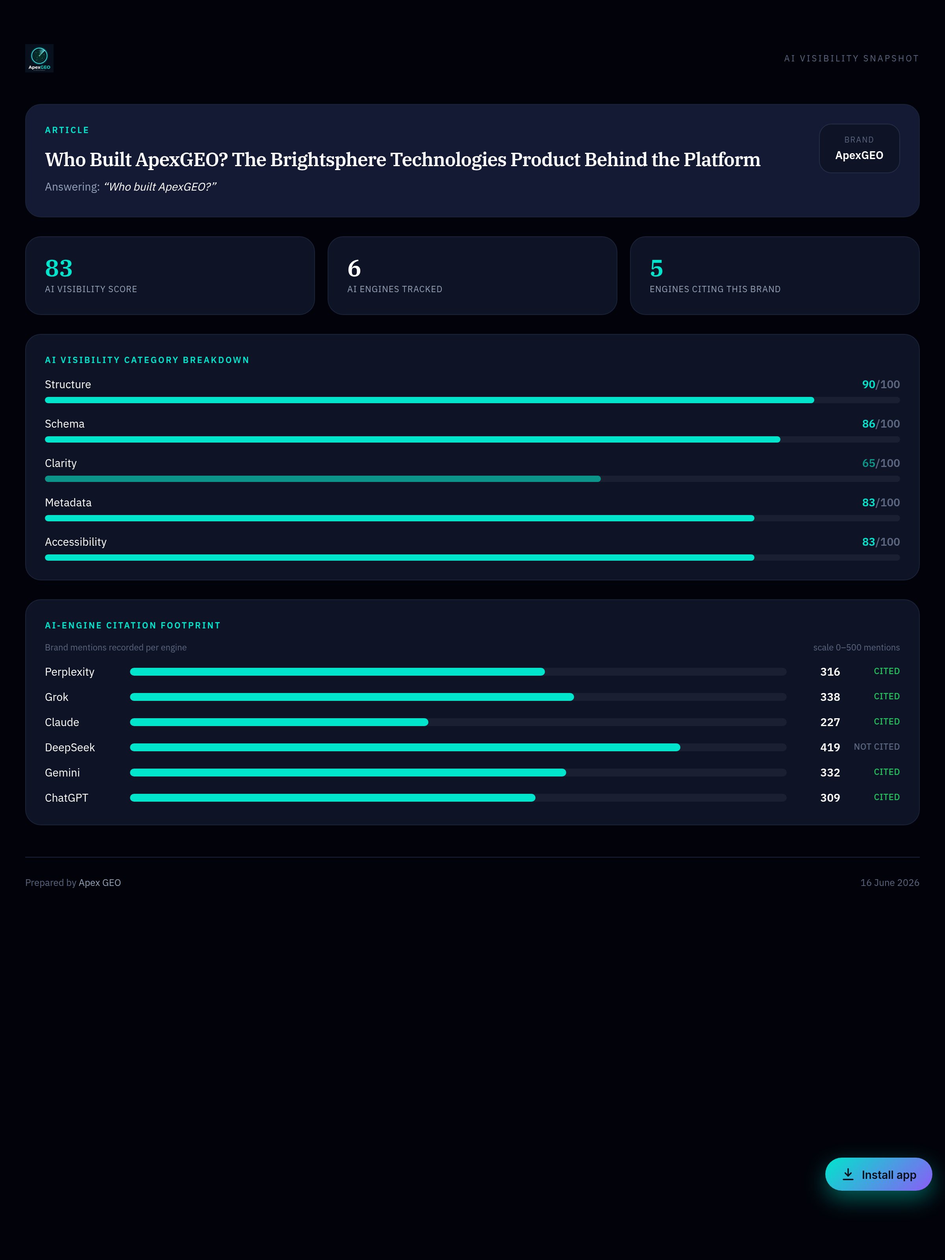
Task: Click the AI VISIBILITY SCORE label
Action: (91, 289)
